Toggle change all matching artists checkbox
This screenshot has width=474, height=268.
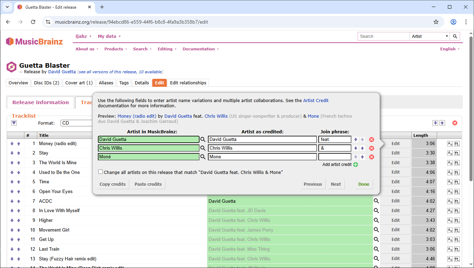101,172
